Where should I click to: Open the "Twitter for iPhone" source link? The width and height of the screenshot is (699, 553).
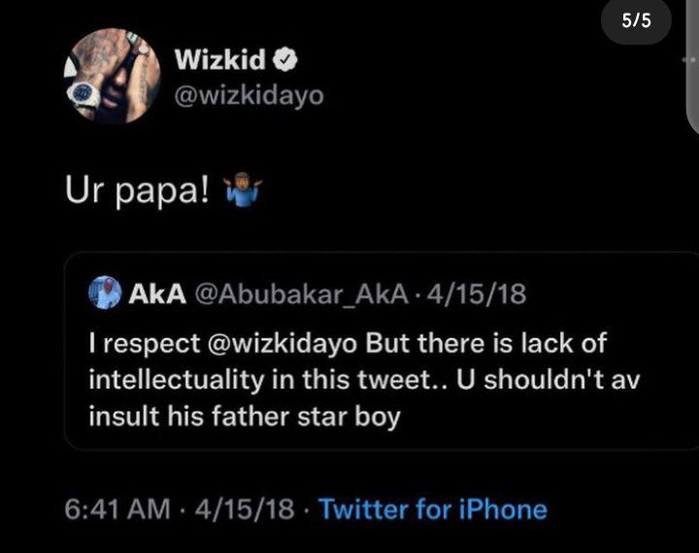point(432,508)
